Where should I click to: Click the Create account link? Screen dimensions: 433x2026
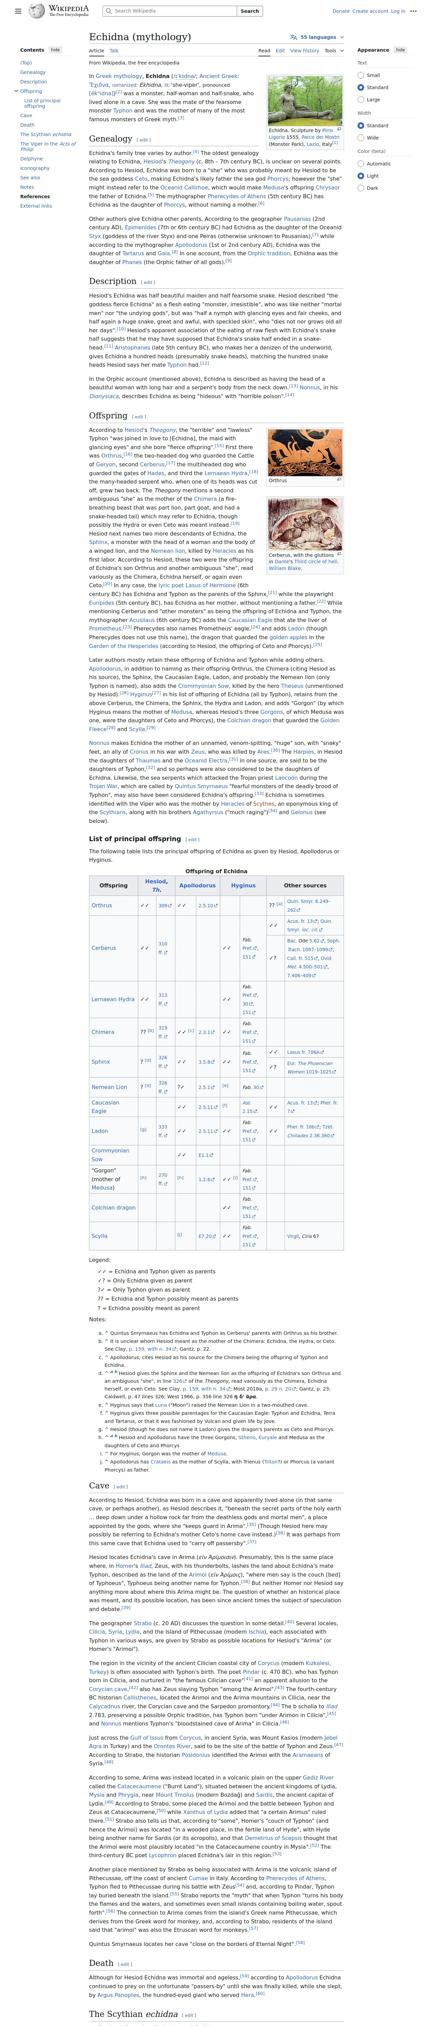tap(370, 11)
